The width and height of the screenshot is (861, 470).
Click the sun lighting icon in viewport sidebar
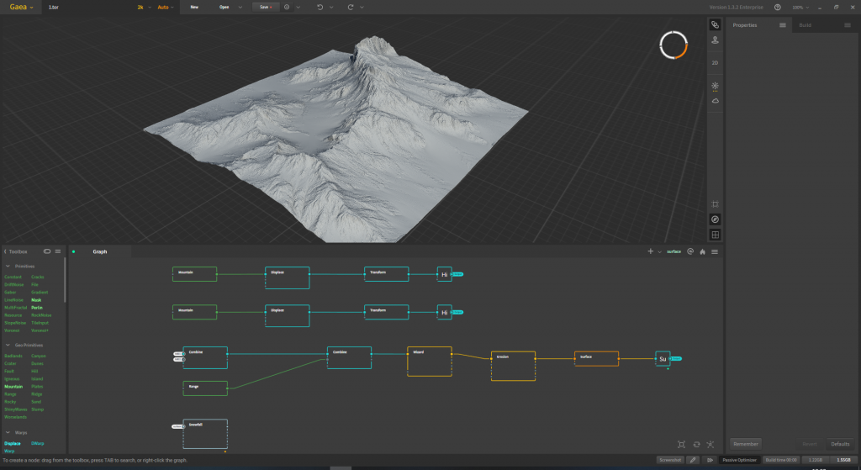coord(715,86)
